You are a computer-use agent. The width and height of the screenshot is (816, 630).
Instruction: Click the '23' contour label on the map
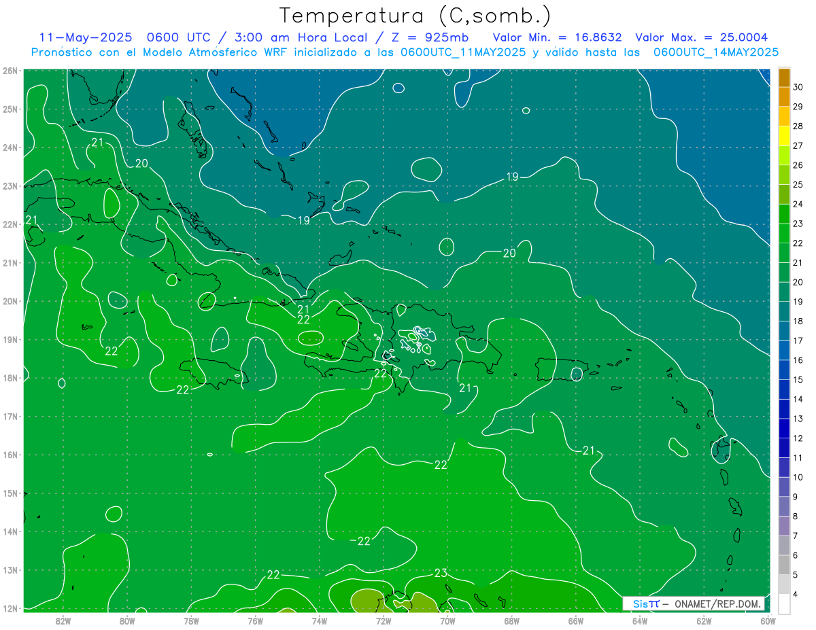point(441,573)
